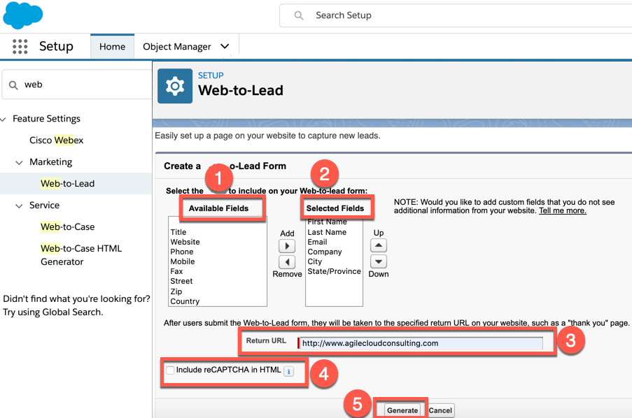Click the reCAPTCHA info icon
This screenshot has width=632, height=418.
click(288, 371)
